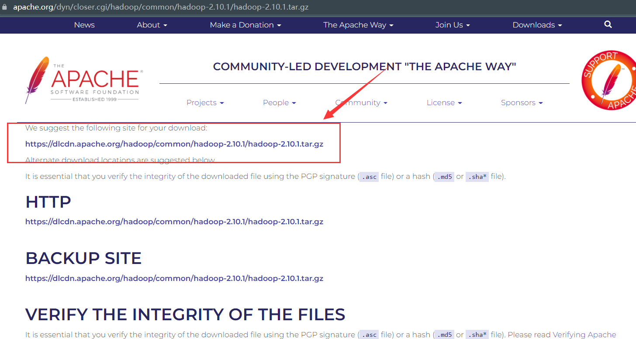Click the lock icon in the address bar
Screen dimensions: 636x339
(5, 7)
